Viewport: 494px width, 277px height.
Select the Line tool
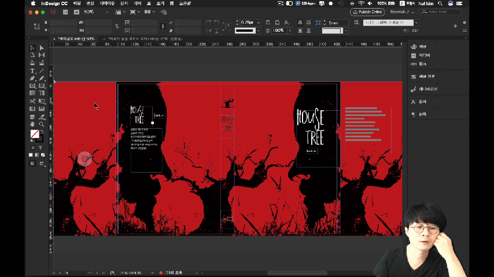pos(42,71)
